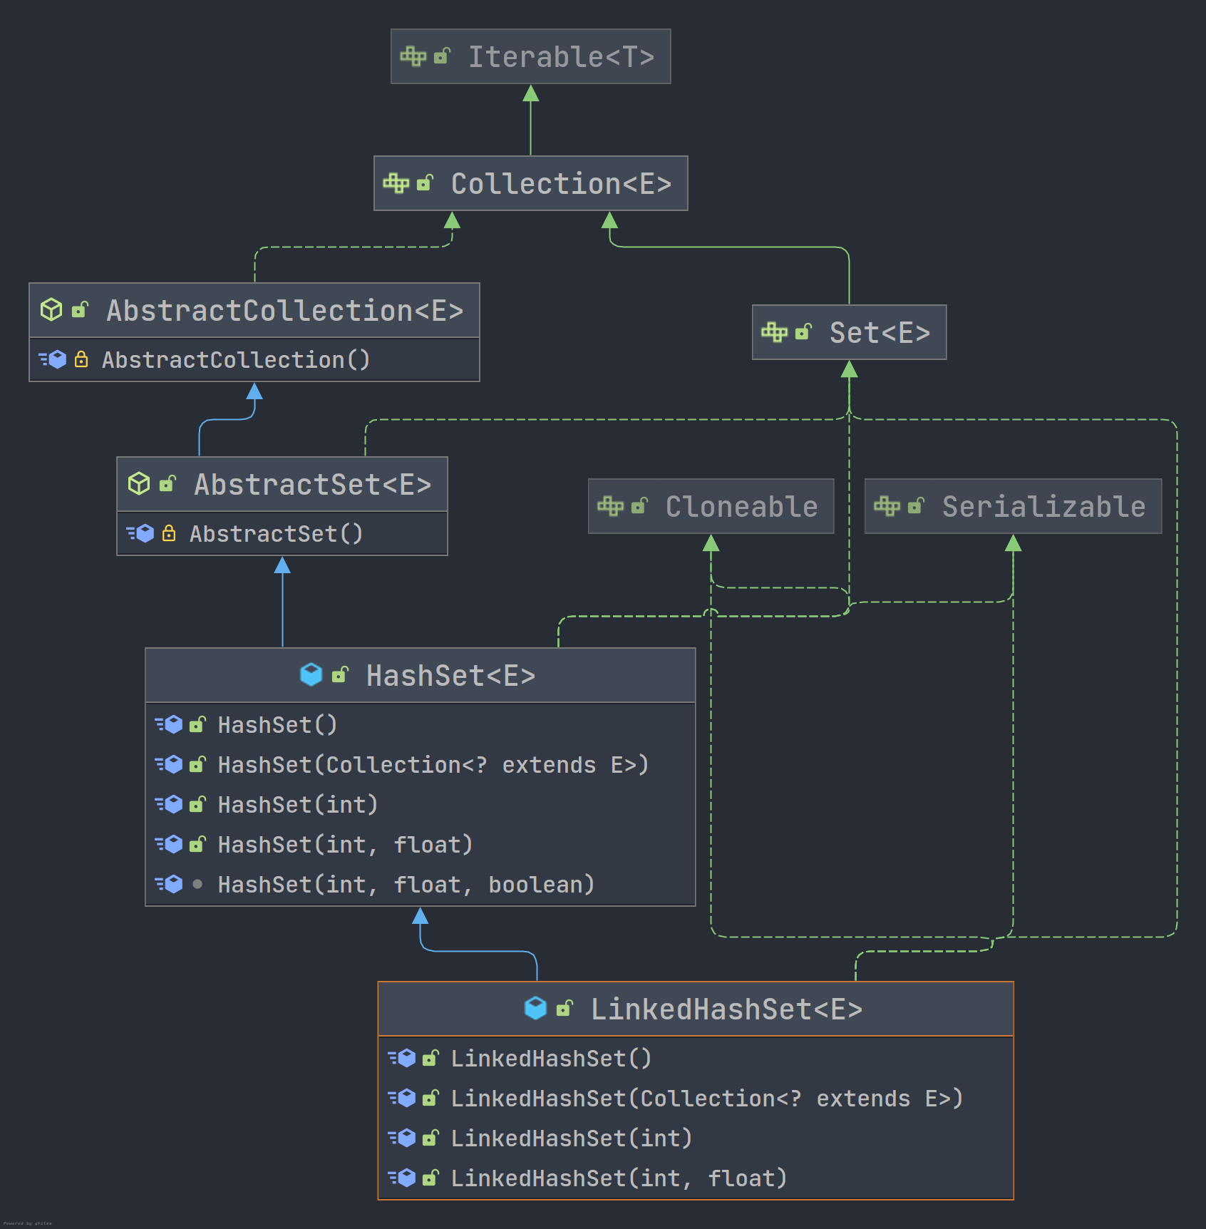Screen dimensions: 1206x1229
Task: Click the abstract class icon of AbstractCollection<E>
Action: pos(51,310)
